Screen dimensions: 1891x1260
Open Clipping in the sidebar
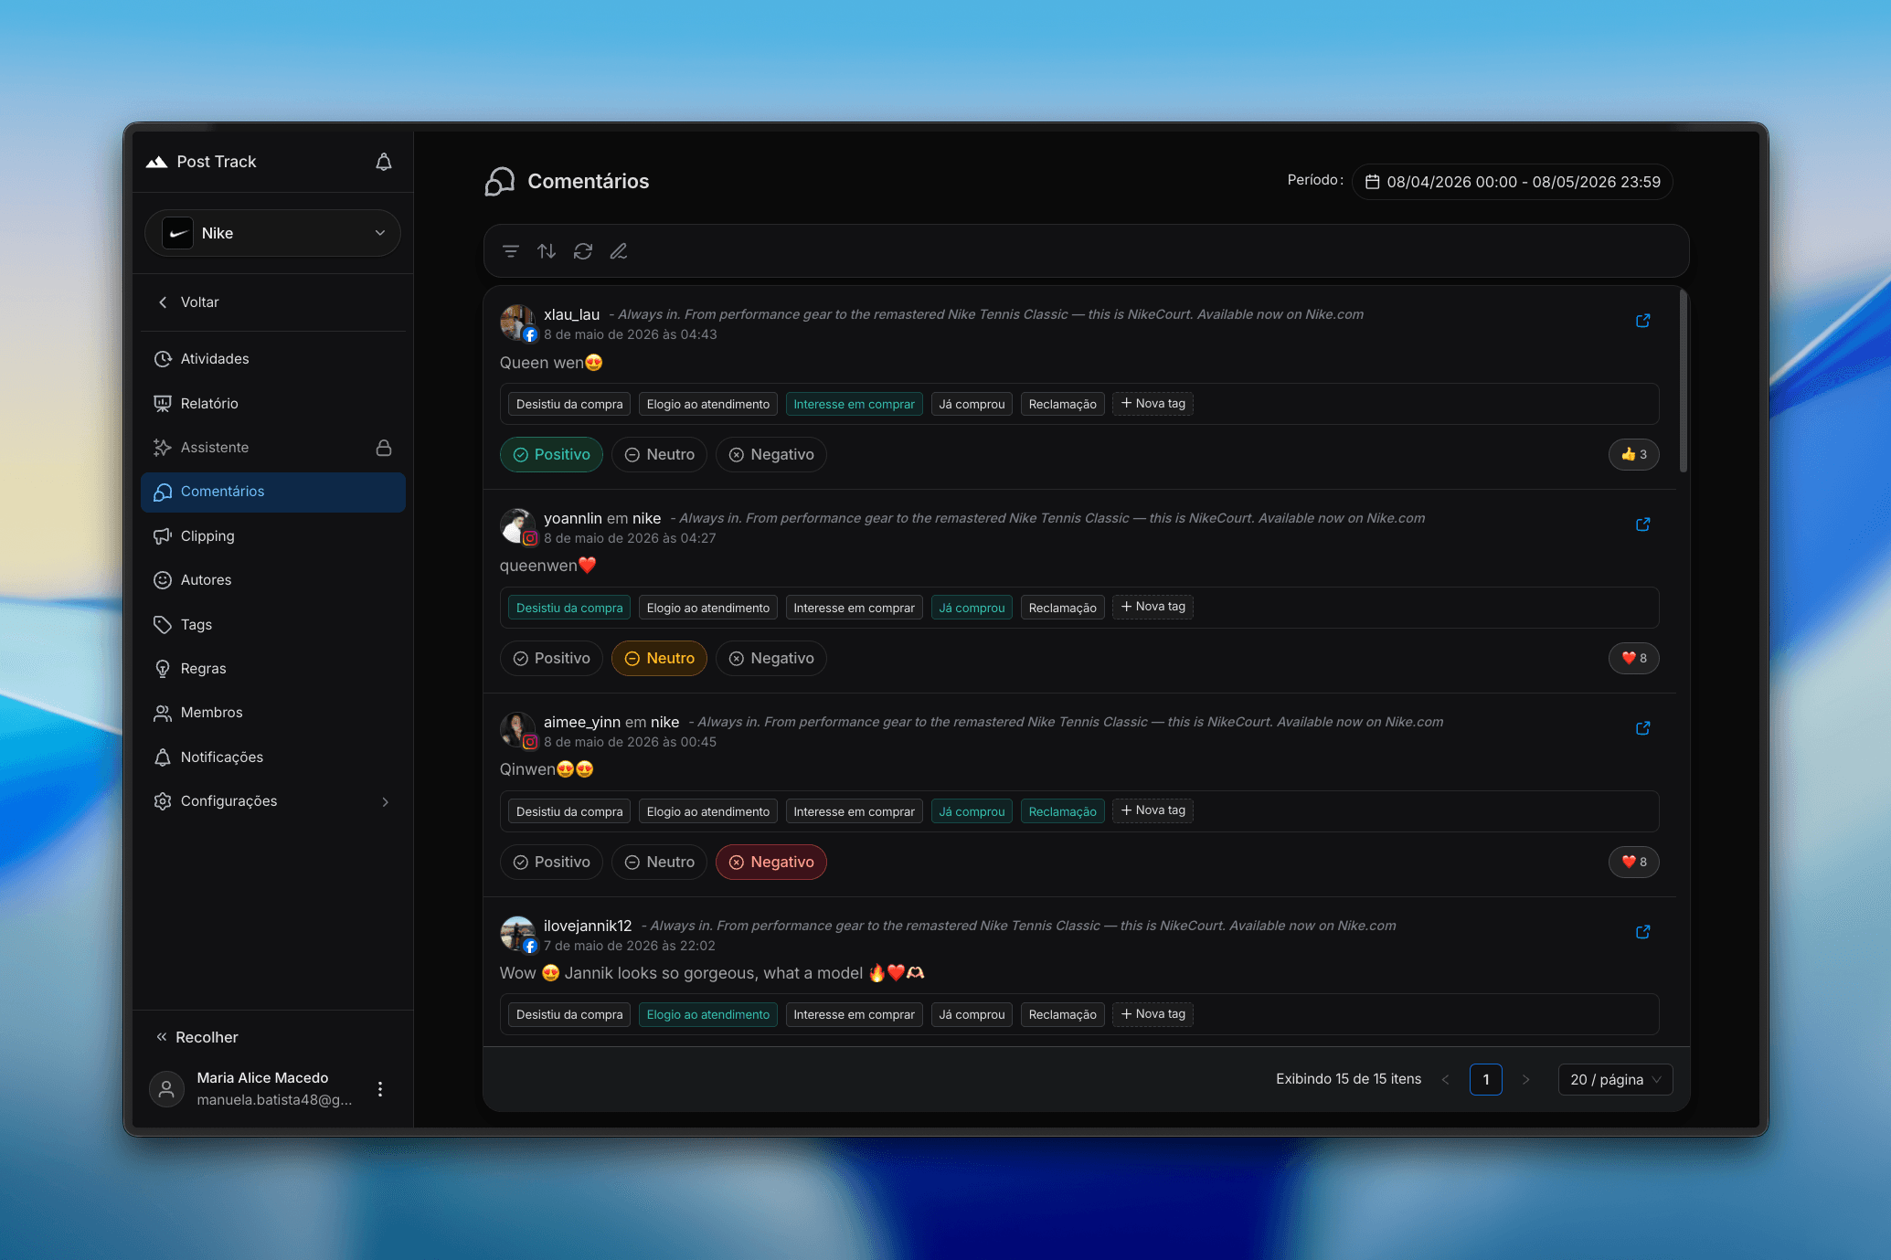[272, 536]
